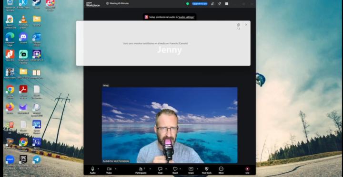Launch Nitro Pro from the desktop
The height and width of the screenshot is (177, 343).
[10, 56]
